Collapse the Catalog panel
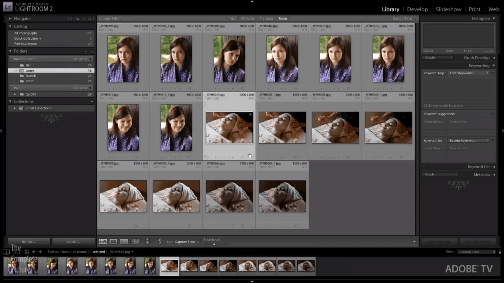The width and height of the screenshot is (504, 283). coord(10,26)
